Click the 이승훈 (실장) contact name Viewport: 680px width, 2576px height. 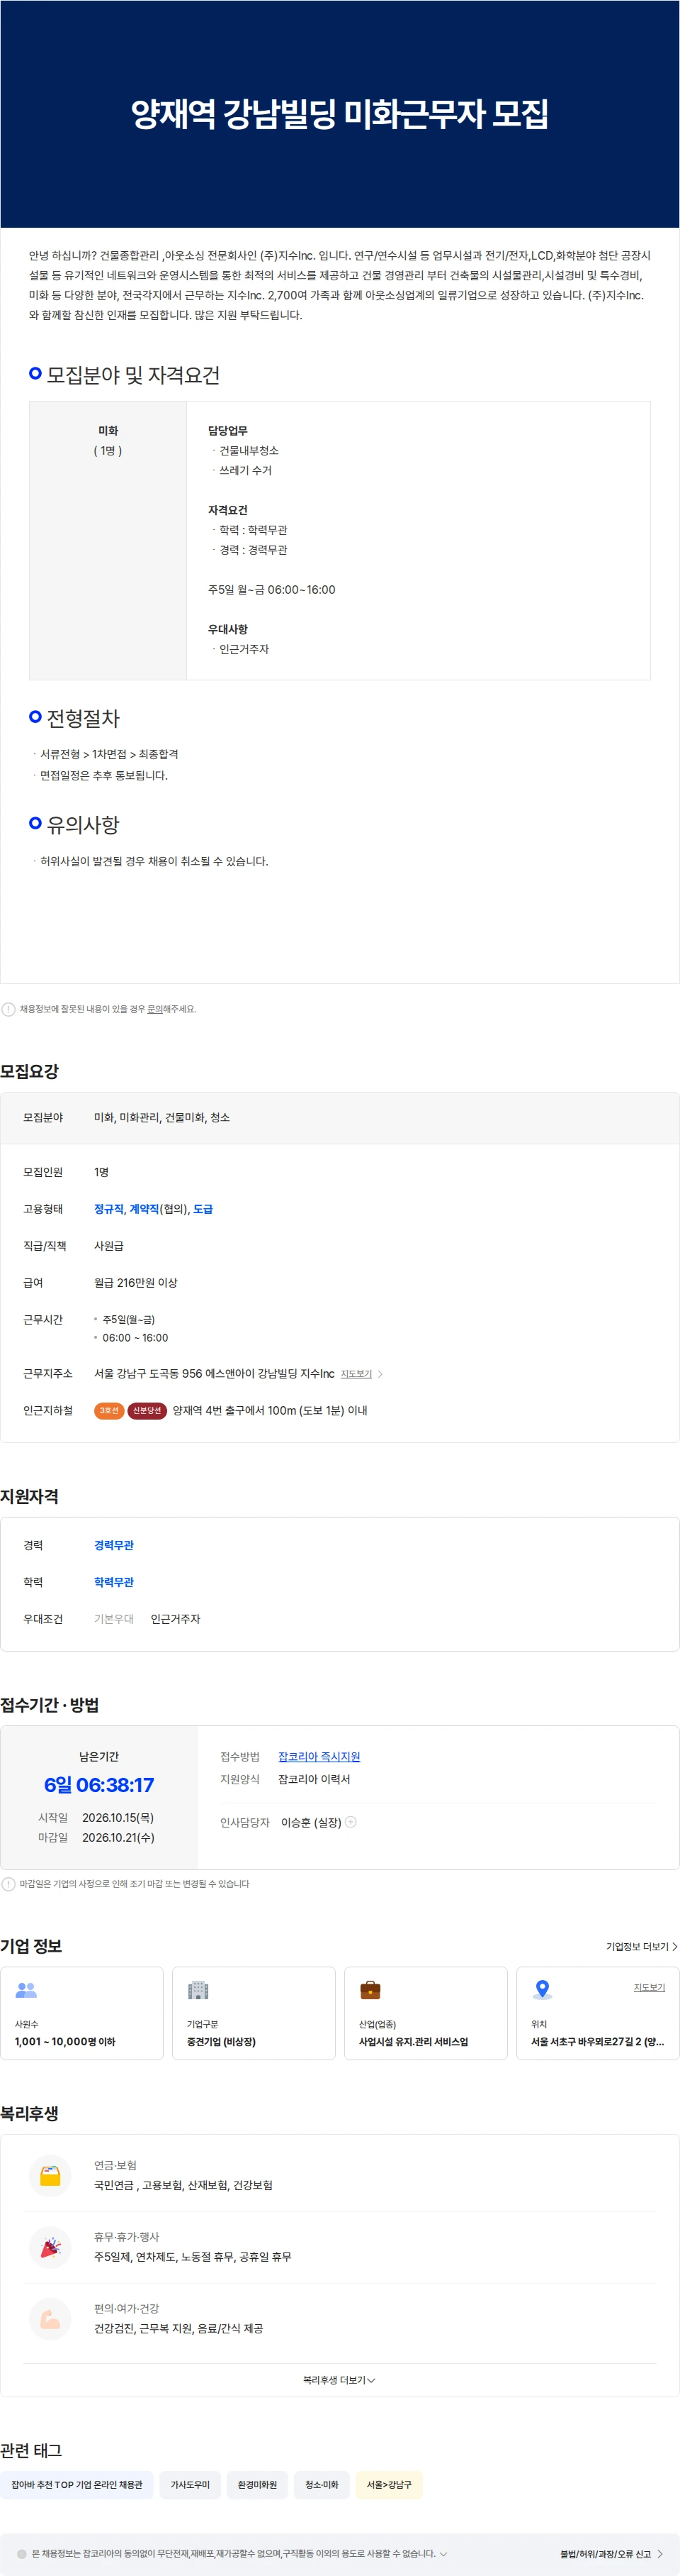(310, 1823)
